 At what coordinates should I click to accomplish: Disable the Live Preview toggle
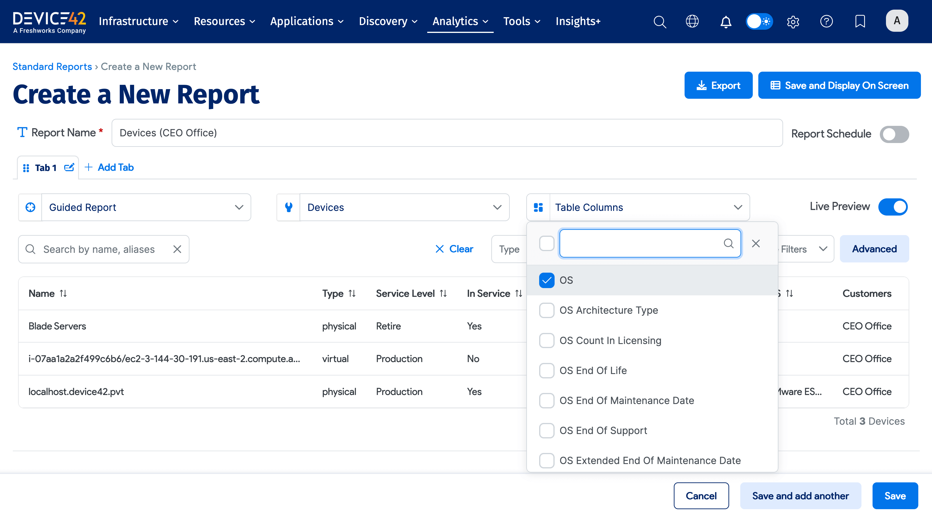click(x=893, y=207)
